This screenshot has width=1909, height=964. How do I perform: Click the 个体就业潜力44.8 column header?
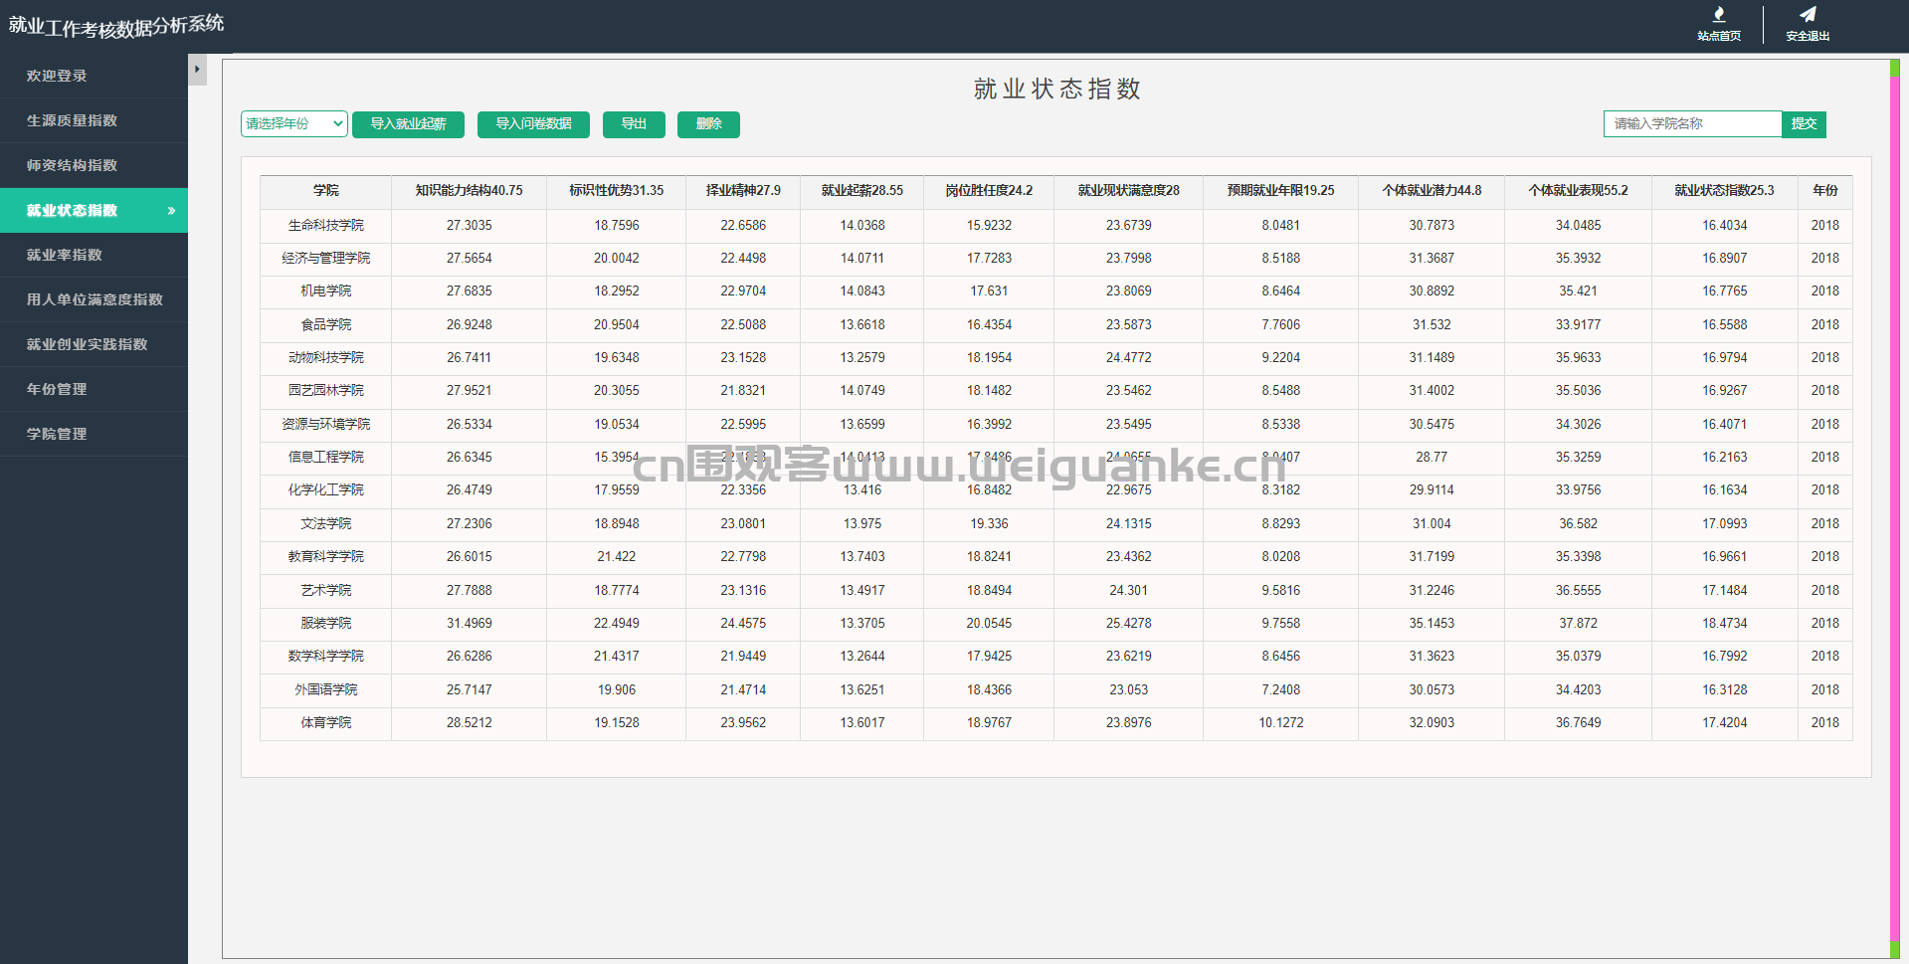[x=1432, y=191]
